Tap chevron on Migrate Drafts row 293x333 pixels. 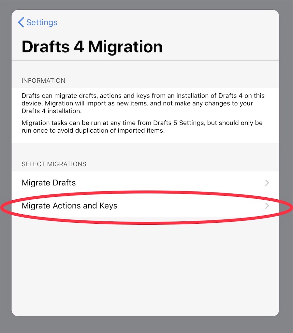pyautogui.click(x=267, y=183)
